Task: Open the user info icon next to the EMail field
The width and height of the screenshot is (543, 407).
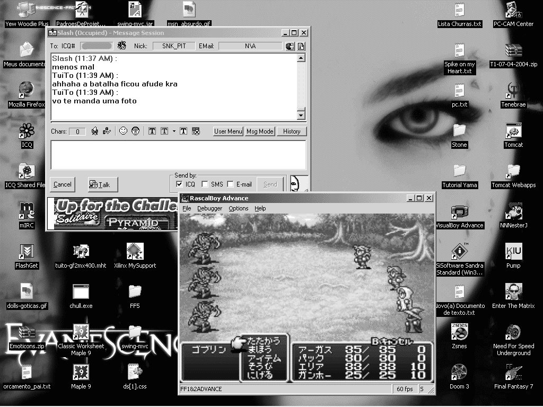Action: pyautogui.click(x=301, y=46)
